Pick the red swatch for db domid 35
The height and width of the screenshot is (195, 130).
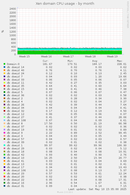click(4, 86)
